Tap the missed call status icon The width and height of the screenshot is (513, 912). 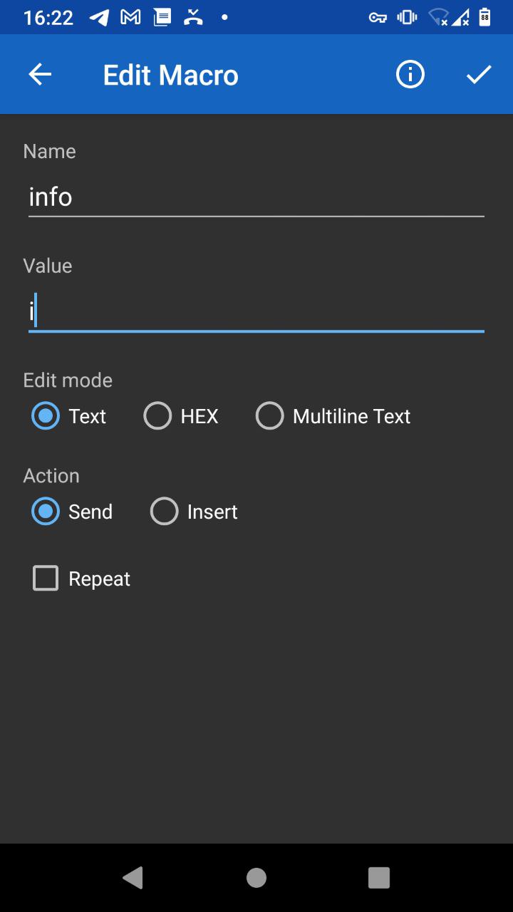tap(192, 17)
